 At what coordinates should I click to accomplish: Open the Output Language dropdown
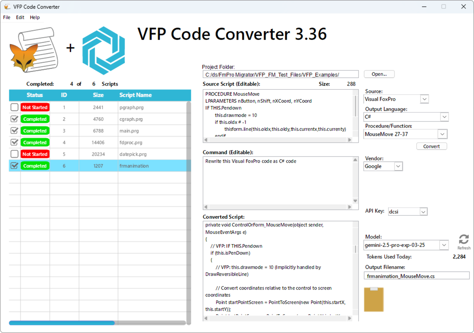[x=445, y=117]
